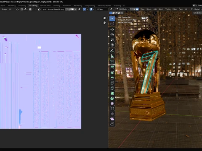Screen dimensions: 202x151
Task: Select the Measure tool
Action: tap(112, 56)
